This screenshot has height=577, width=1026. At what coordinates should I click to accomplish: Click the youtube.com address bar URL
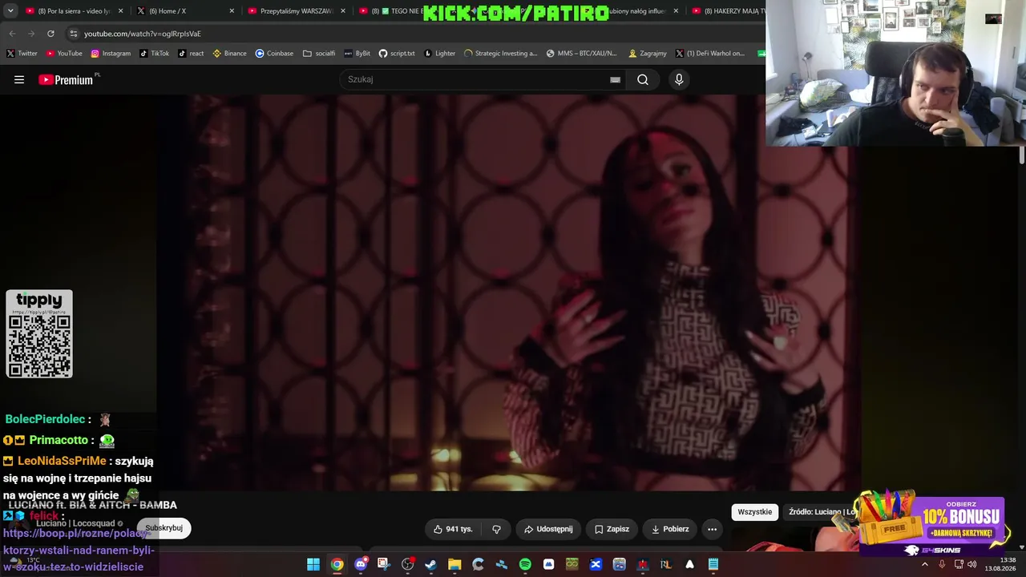(x=143, y=34)
